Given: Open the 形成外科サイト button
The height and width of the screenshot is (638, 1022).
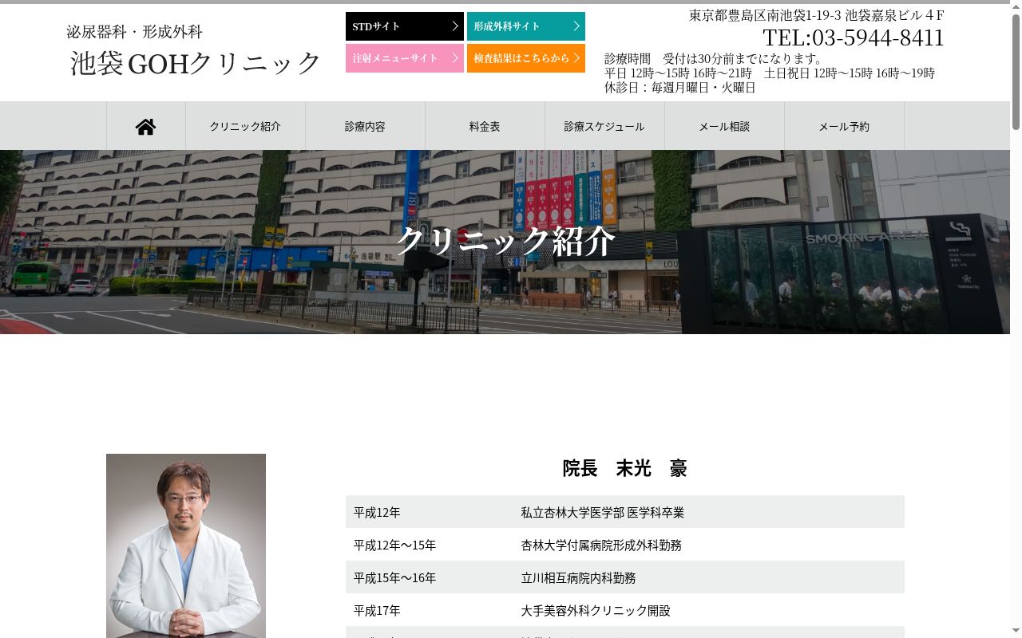Looking at the screenshot, I should [526, 26].
